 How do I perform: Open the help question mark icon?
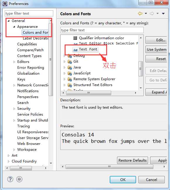click(10, 179)
